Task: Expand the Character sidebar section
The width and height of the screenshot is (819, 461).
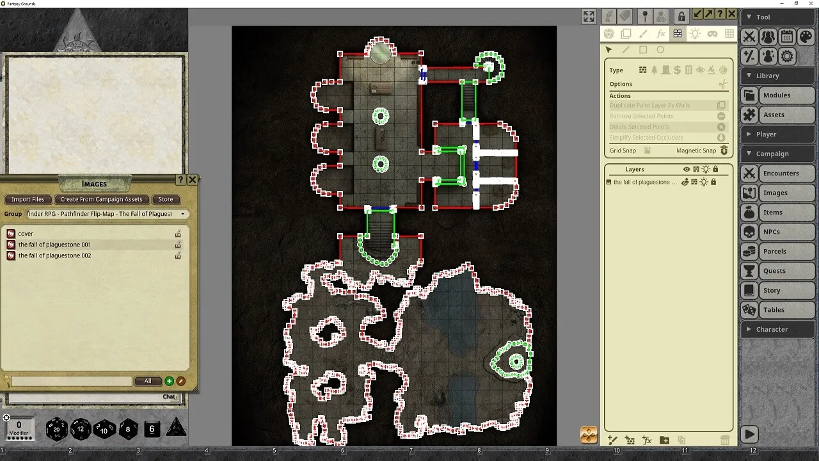Action: tap(779, 329)
